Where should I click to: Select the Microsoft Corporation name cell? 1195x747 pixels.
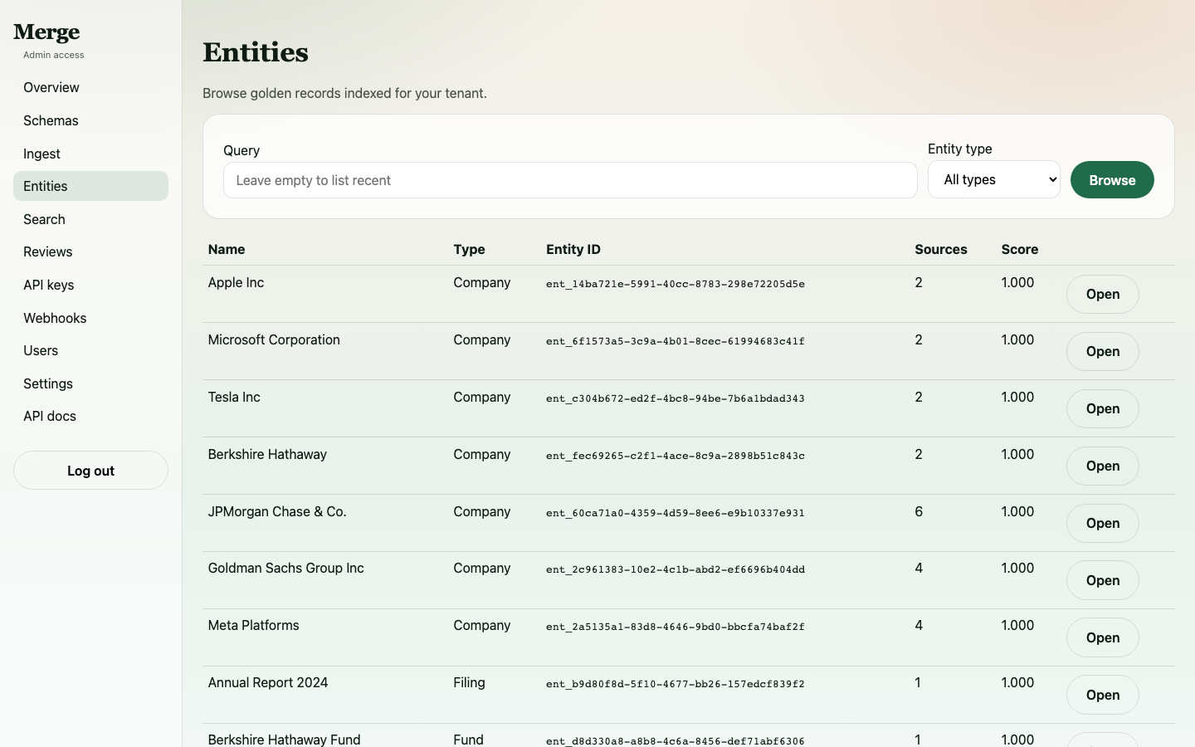tap(274, 339)
